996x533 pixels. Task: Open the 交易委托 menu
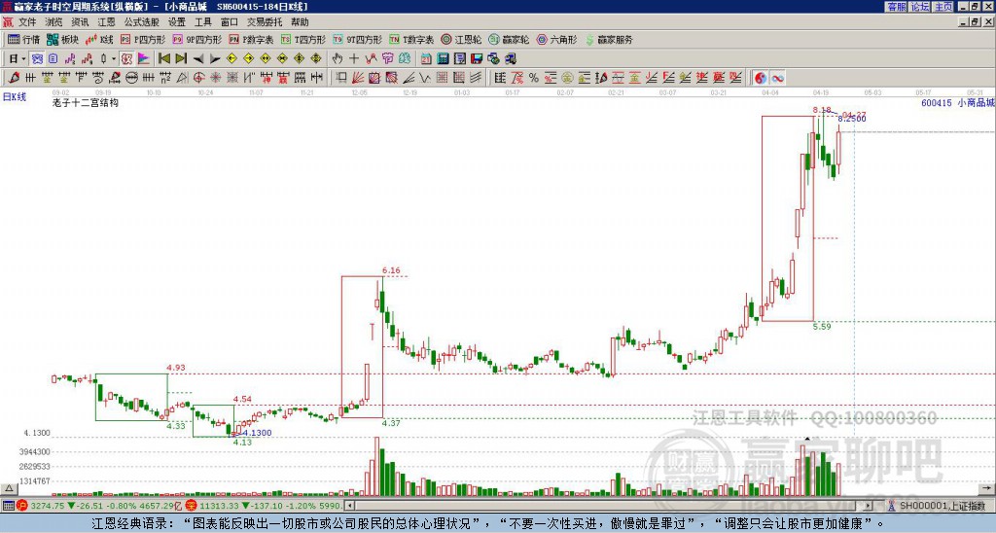265,22
